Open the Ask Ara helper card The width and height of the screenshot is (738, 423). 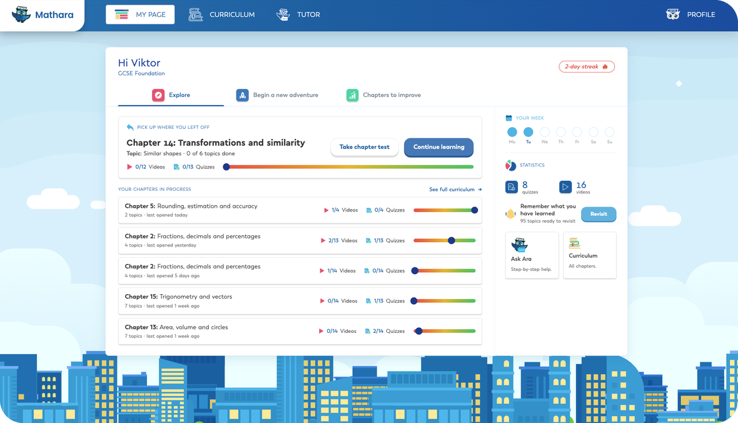(532, 255)
